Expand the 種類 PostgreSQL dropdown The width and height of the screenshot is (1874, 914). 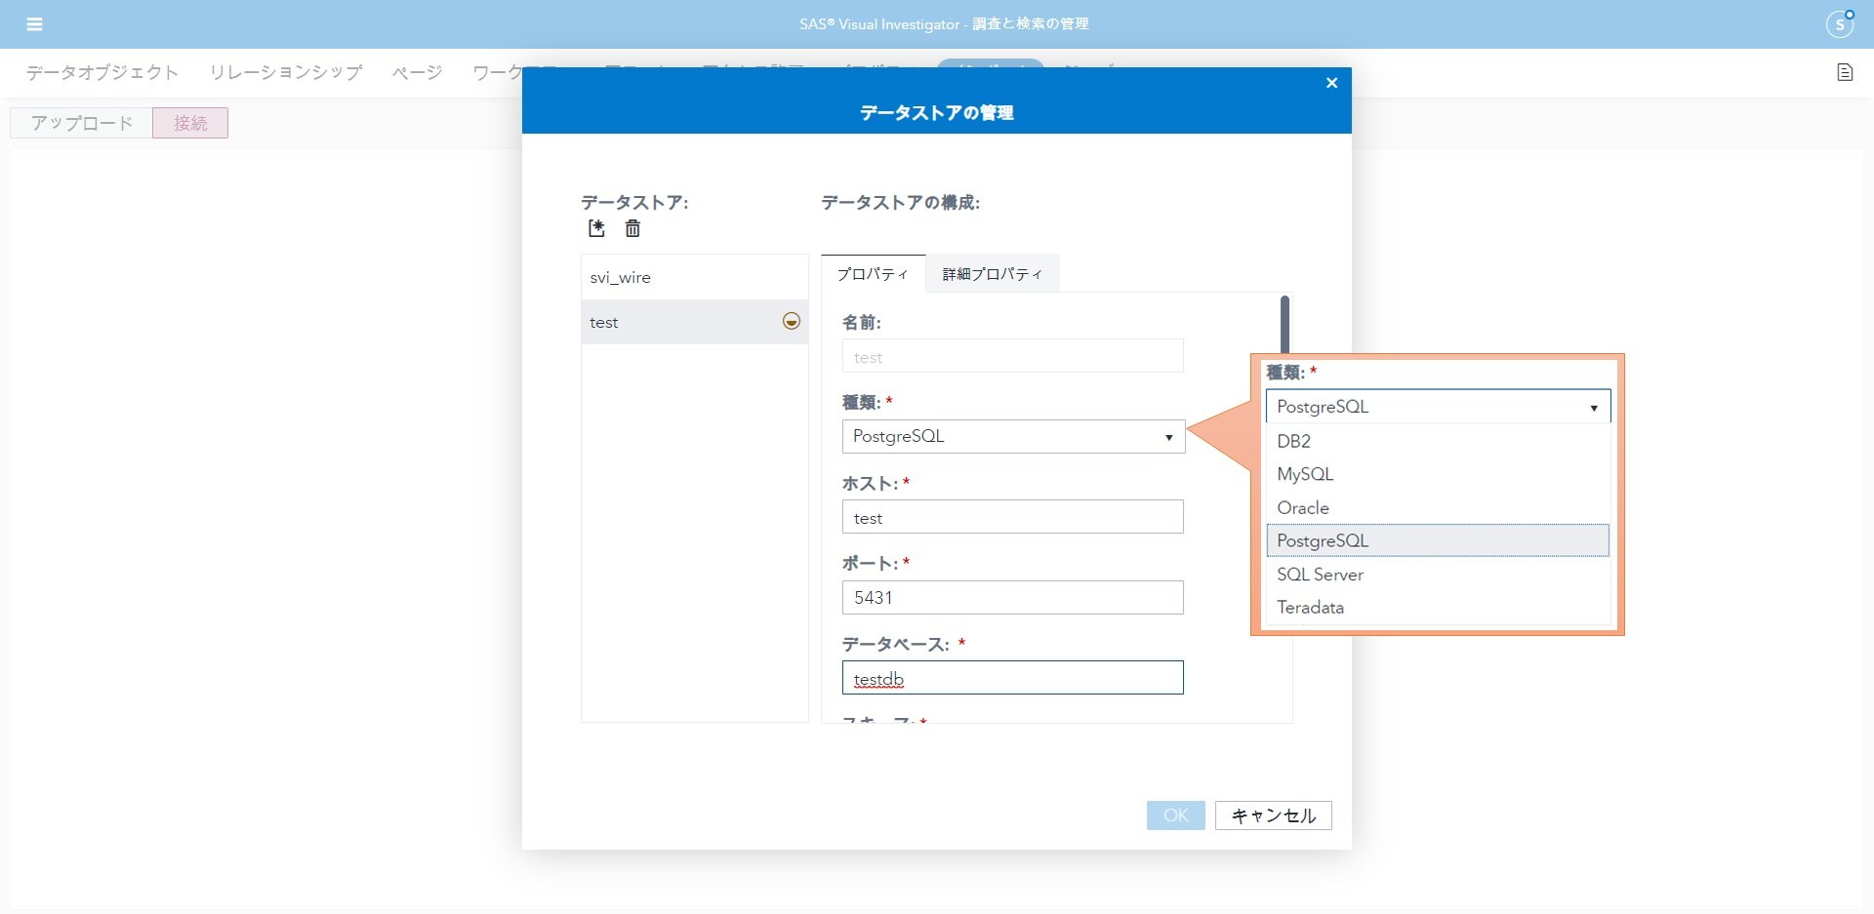point(1013,436)
